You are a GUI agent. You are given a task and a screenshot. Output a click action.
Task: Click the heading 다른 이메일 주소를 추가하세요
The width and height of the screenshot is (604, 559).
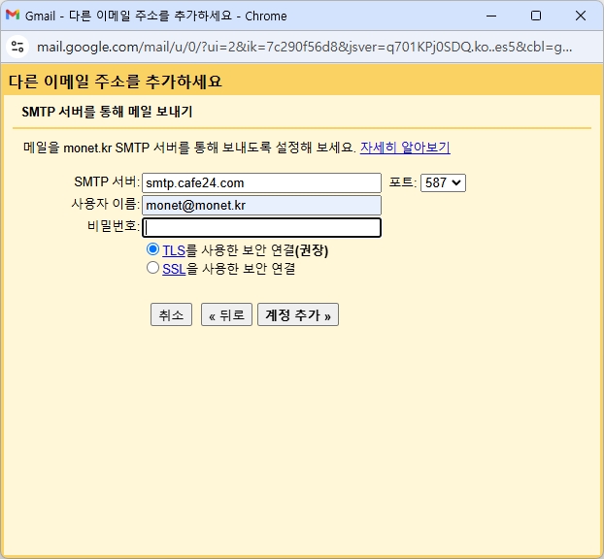pos(116,82)
